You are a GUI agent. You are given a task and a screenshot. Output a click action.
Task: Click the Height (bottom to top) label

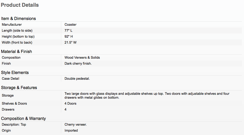(18, 37)
